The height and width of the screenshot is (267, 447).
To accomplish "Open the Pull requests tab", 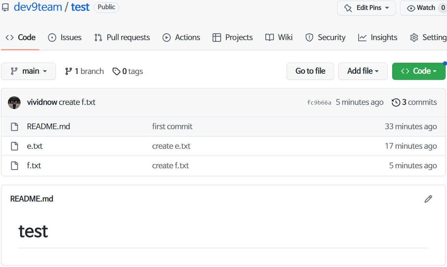I will click(122, 37).
